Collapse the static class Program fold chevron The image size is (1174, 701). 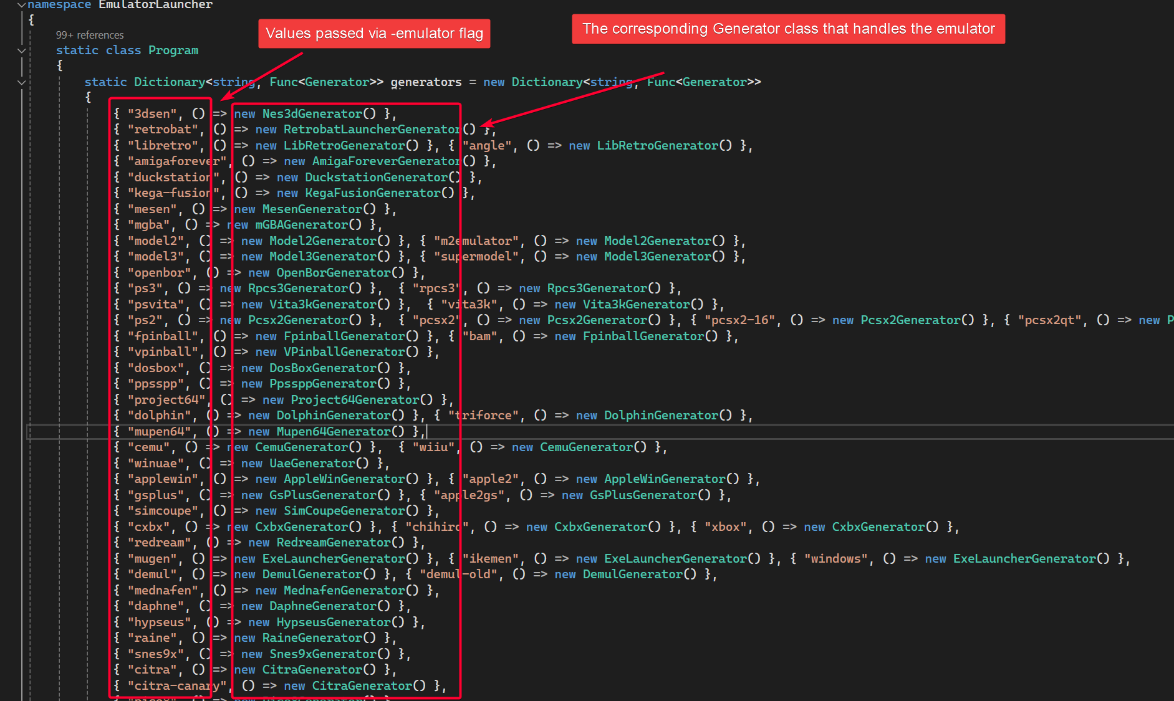(x=21, y=50)
